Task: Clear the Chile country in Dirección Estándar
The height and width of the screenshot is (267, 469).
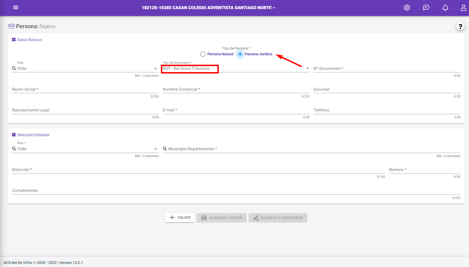Action: 155,149
